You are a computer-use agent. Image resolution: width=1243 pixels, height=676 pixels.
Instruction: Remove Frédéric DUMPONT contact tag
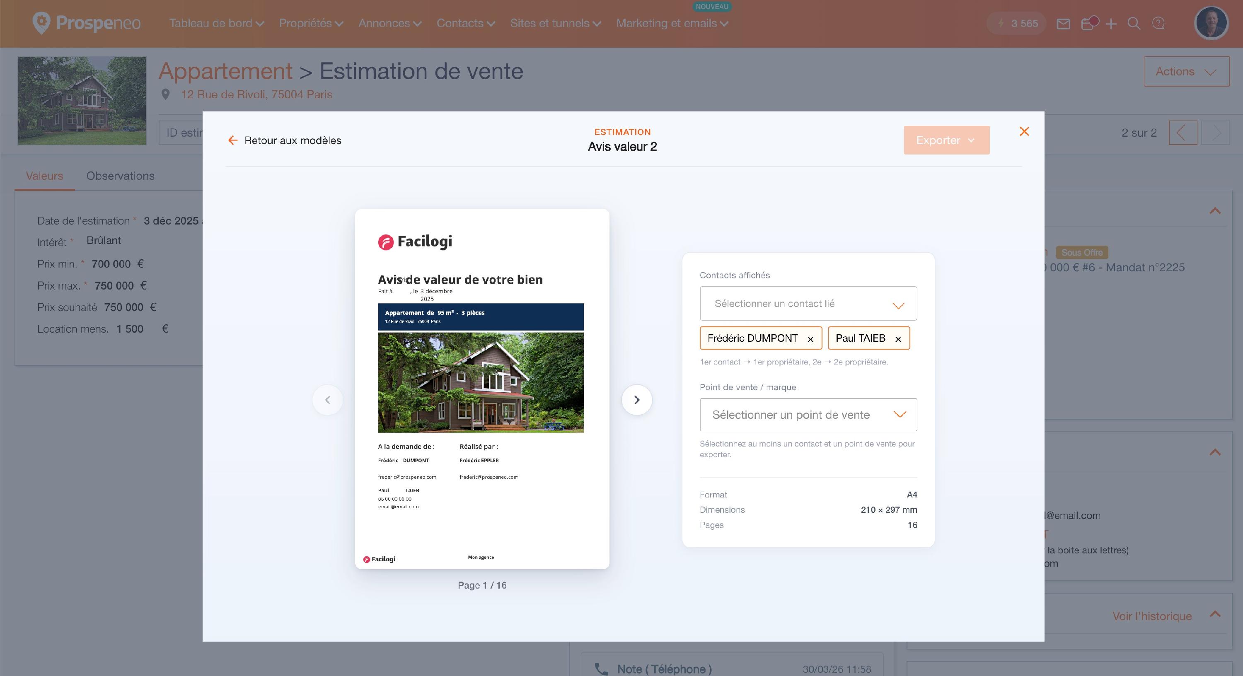(x=810, y=339)
